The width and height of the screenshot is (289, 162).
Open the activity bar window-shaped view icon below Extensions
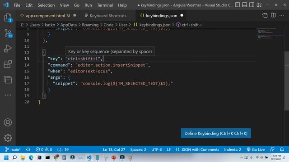(x=8, y=80)
